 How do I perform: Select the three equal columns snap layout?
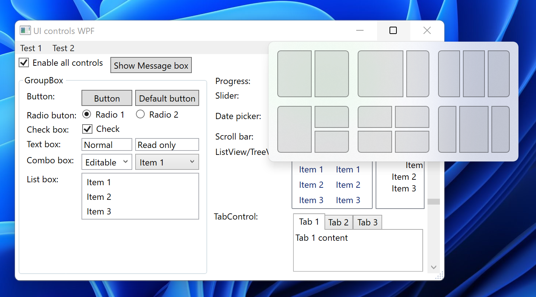point(474,73)
